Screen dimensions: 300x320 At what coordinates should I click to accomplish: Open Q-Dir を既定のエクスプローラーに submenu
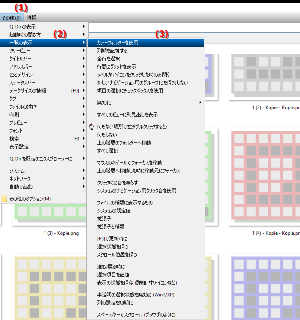coord(44,158)
